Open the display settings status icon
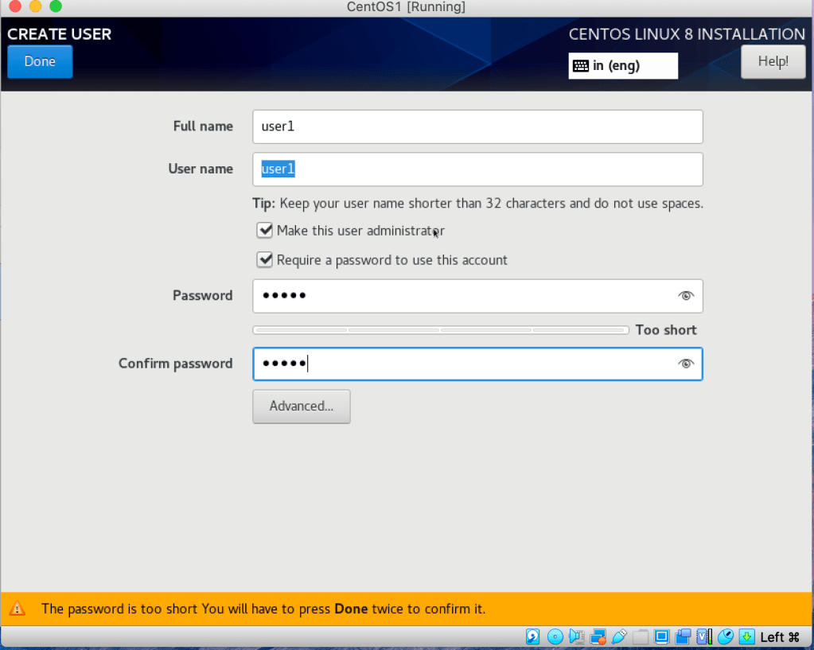 [660, 636]
